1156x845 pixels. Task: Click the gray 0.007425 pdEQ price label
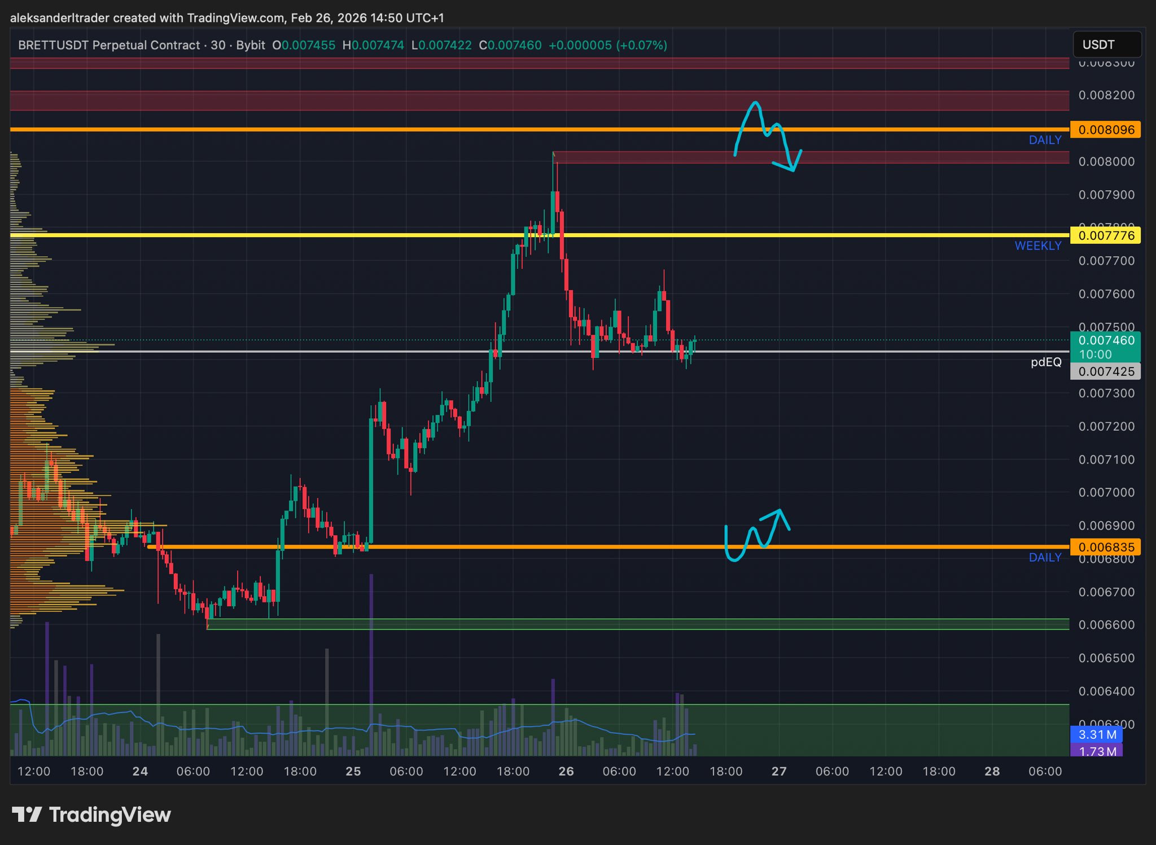(1105, 371)
